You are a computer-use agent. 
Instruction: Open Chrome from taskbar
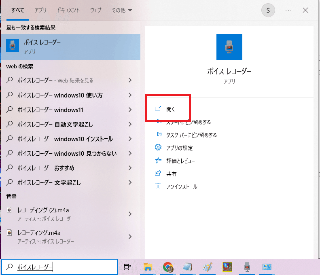[x=168, y=267]
